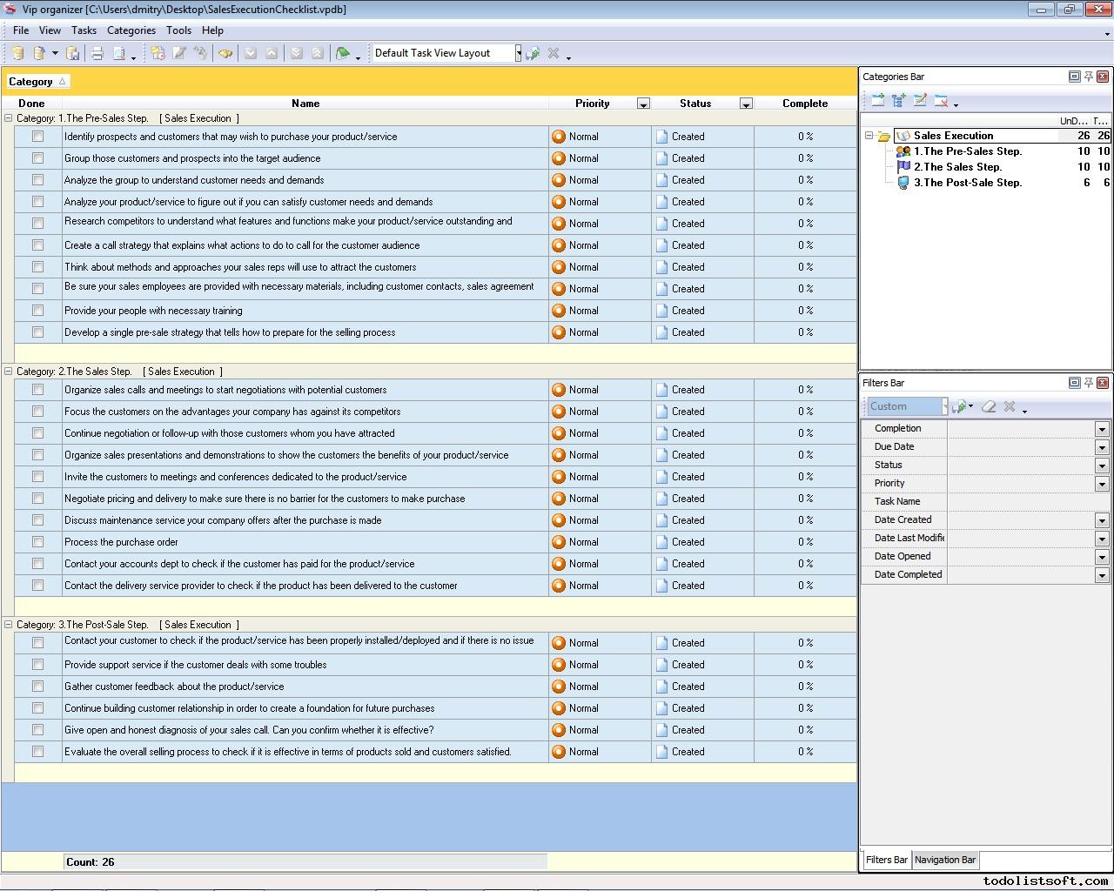Tick checkbox for 'Gather customer feedback' task
This screenshot has height=891, width=1114.
click(37, 687)
